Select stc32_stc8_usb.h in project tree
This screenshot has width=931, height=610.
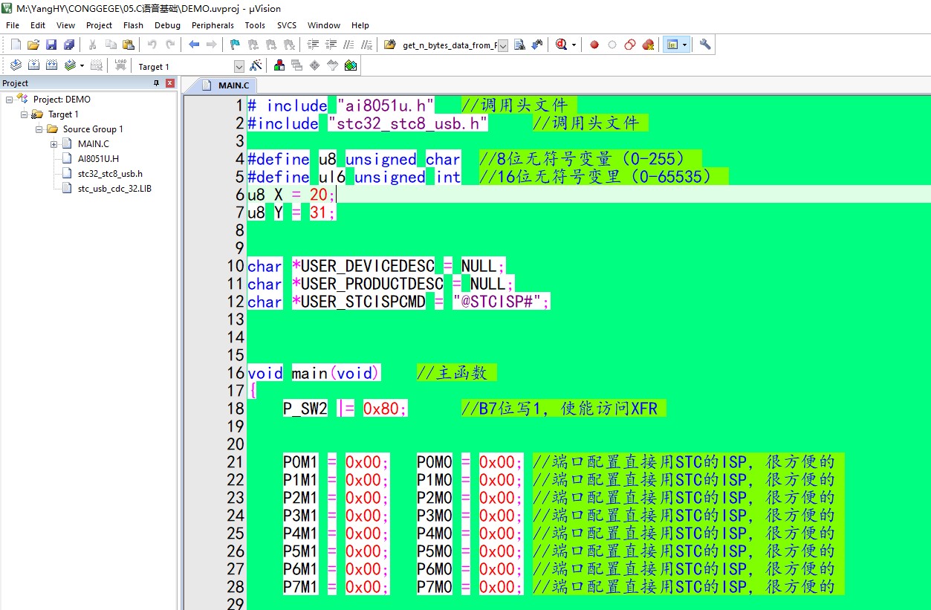coord(110,174)
